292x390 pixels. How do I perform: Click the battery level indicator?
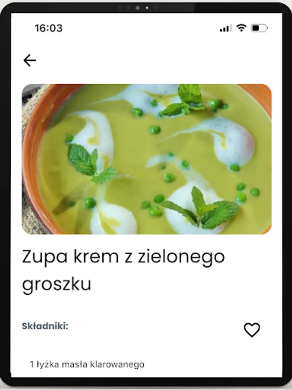pyautogui.click(x=259, y=28)
